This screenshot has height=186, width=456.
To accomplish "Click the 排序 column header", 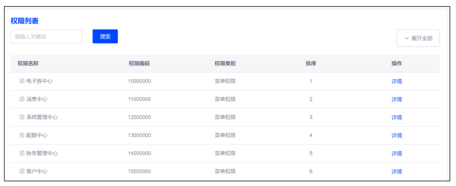I will click(x=311, y=63).
